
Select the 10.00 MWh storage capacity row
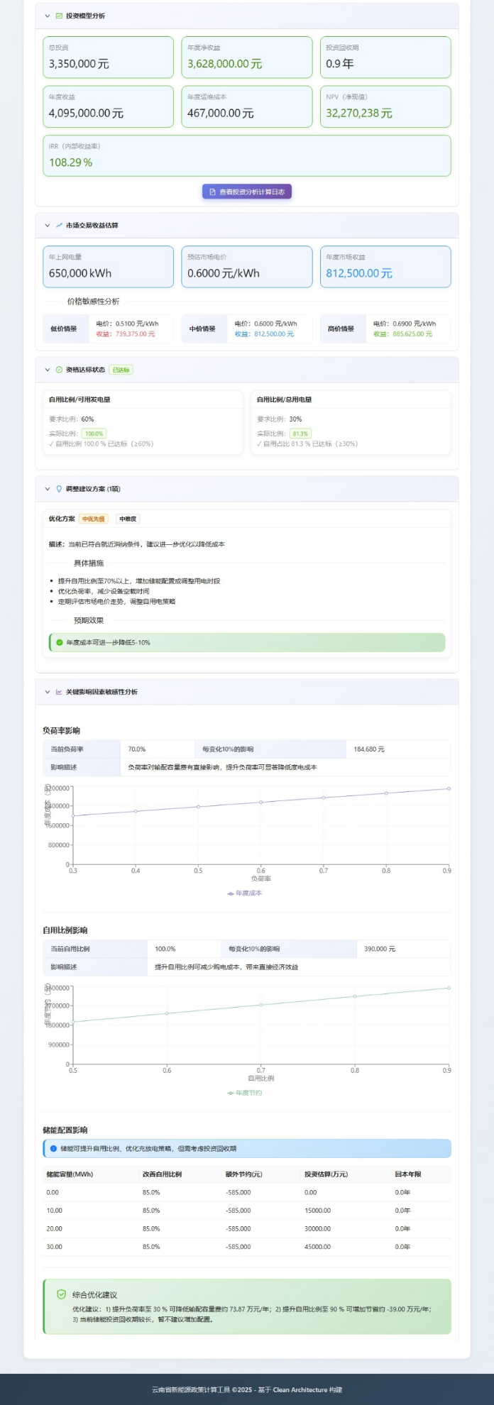pos(246,1211)
